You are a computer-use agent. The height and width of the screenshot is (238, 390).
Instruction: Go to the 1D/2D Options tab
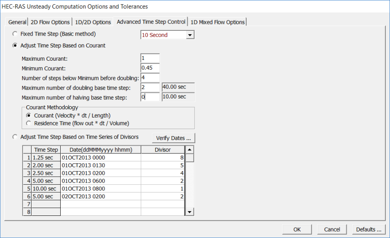pos(92,22)
